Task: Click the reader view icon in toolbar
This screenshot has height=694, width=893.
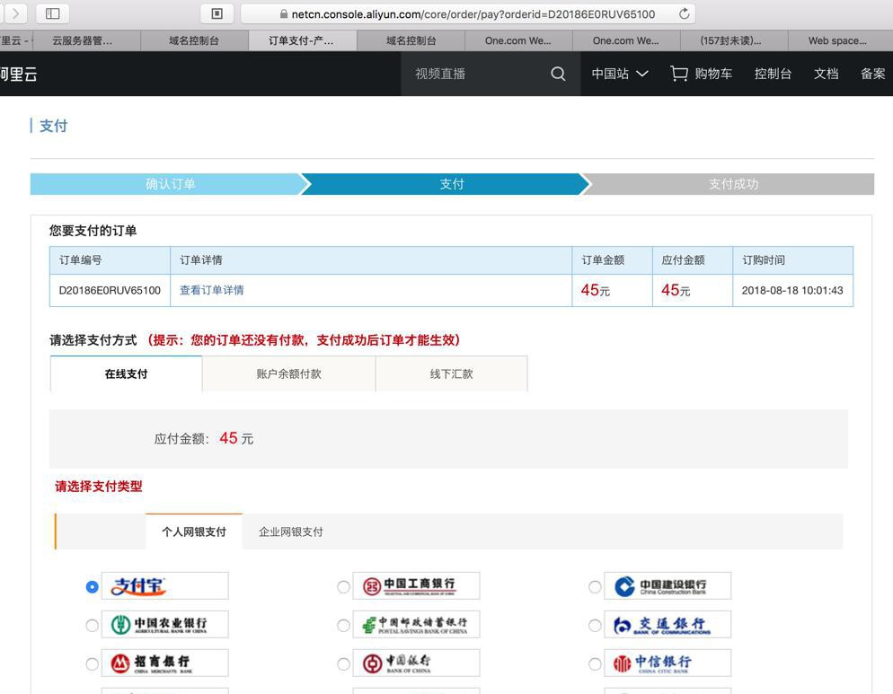Action: pyautogui.click(x=217, y=13)
